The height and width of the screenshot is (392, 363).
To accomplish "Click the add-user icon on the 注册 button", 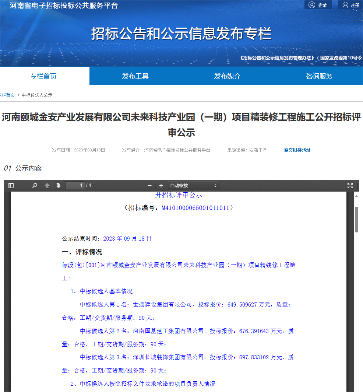I will pyautogui.click(x=345, y=4).
